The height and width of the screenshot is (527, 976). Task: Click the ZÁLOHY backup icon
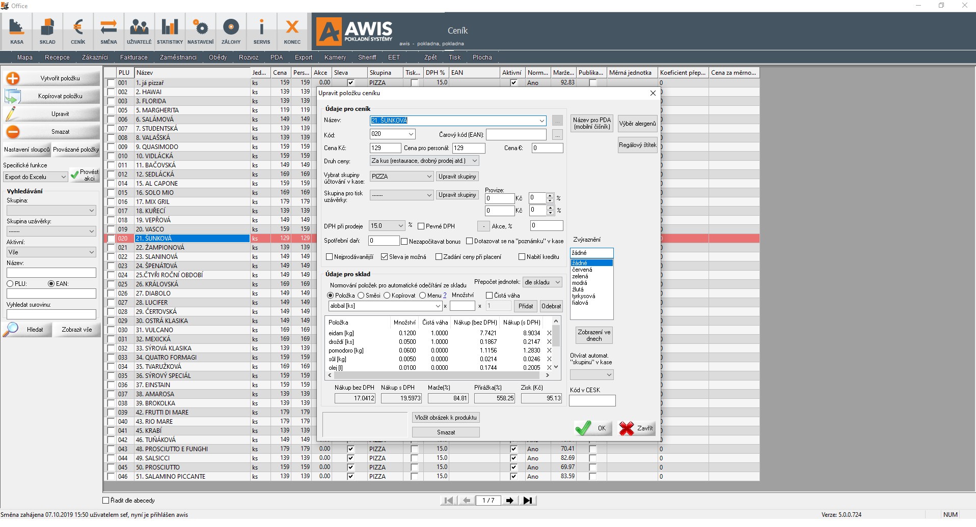click(x=231, y=31)
